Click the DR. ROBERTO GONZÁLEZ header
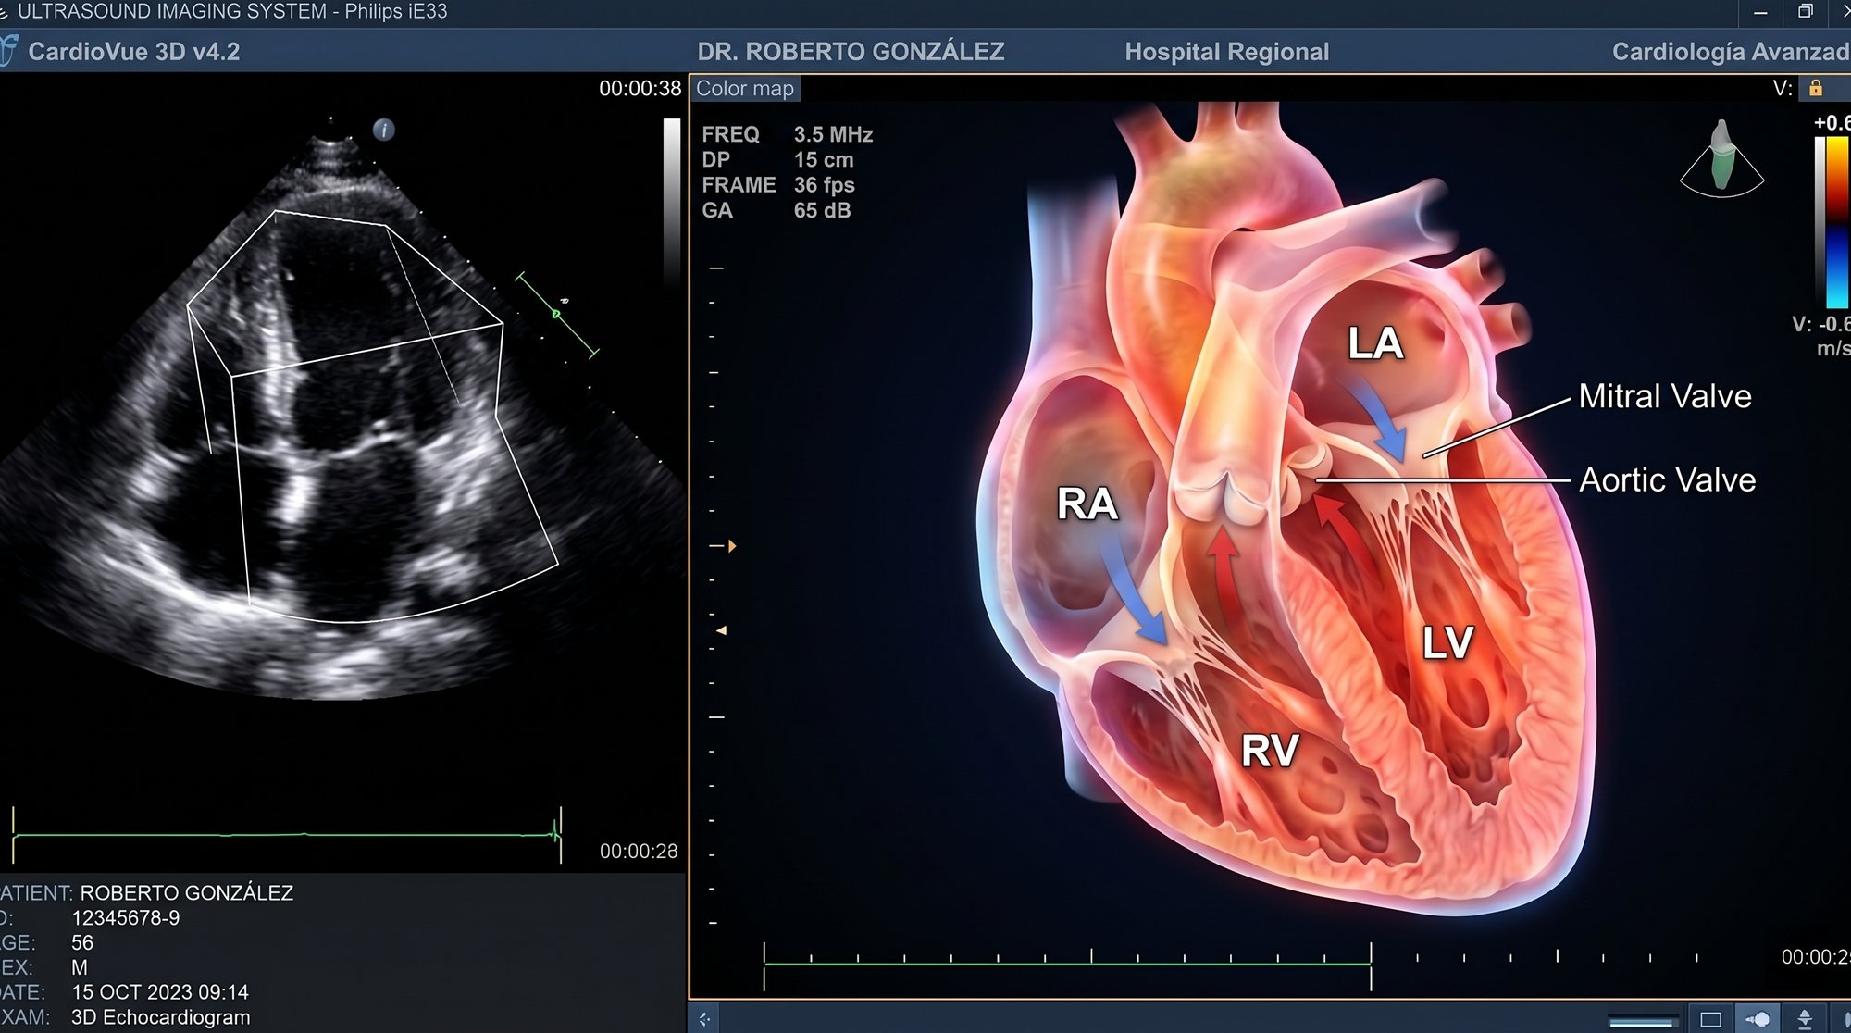Image resolution: width=1851 pixels, height=1033 pixels. [851, 52]
